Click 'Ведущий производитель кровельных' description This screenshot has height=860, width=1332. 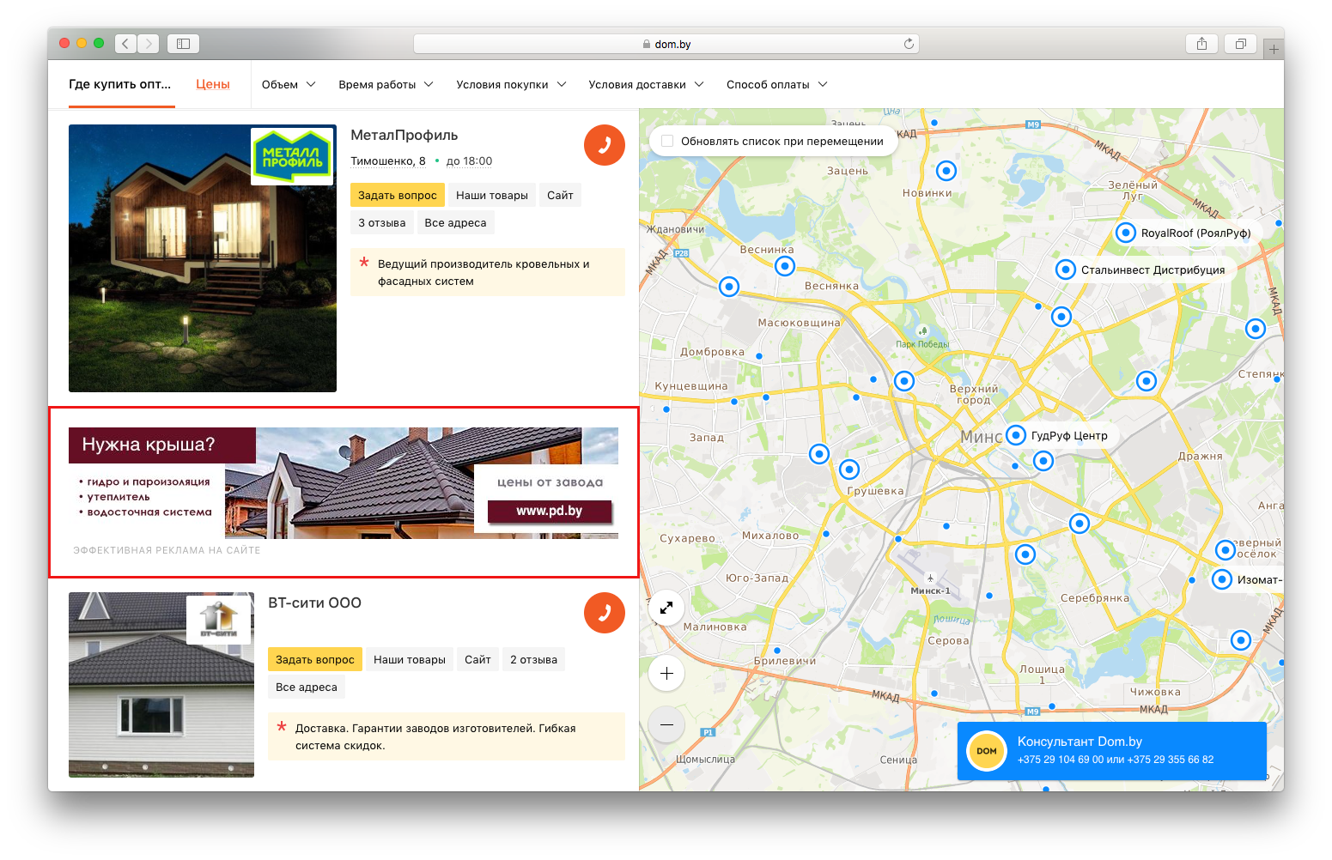488,273
